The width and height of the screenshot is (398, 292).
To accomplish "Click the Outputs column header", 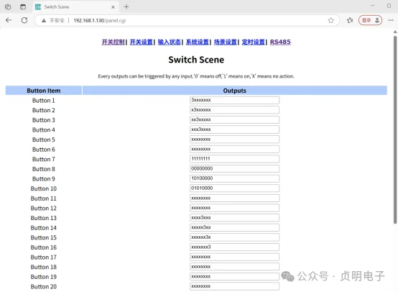I will click(234, 91).
